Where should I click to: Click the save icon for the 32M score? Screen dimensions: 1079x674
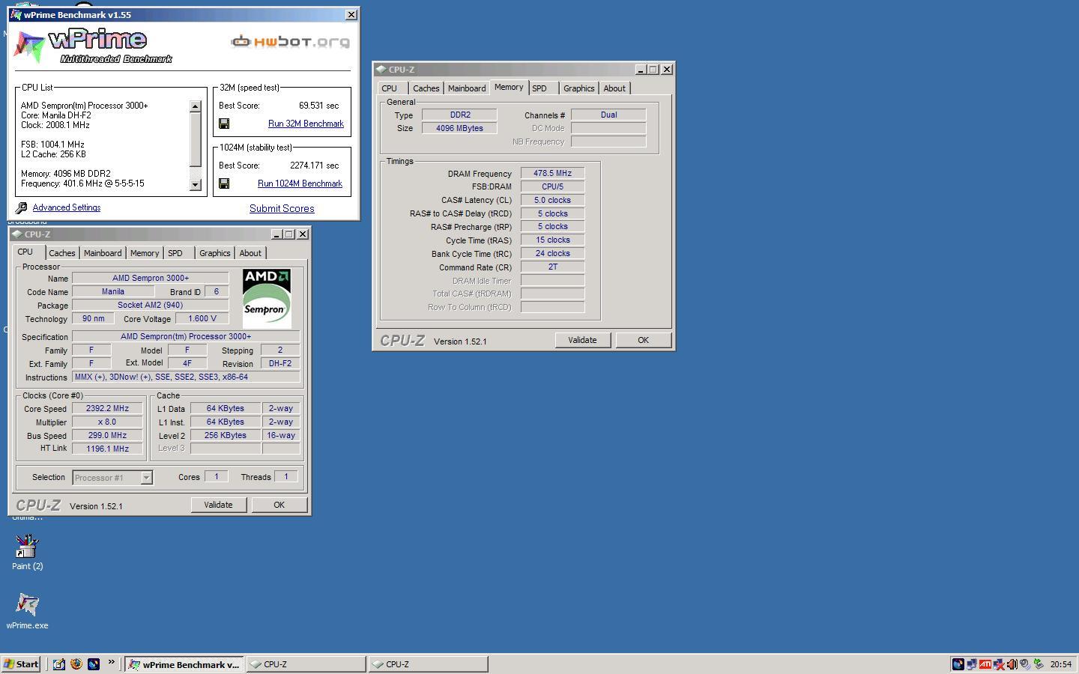(x=223, y=124)
